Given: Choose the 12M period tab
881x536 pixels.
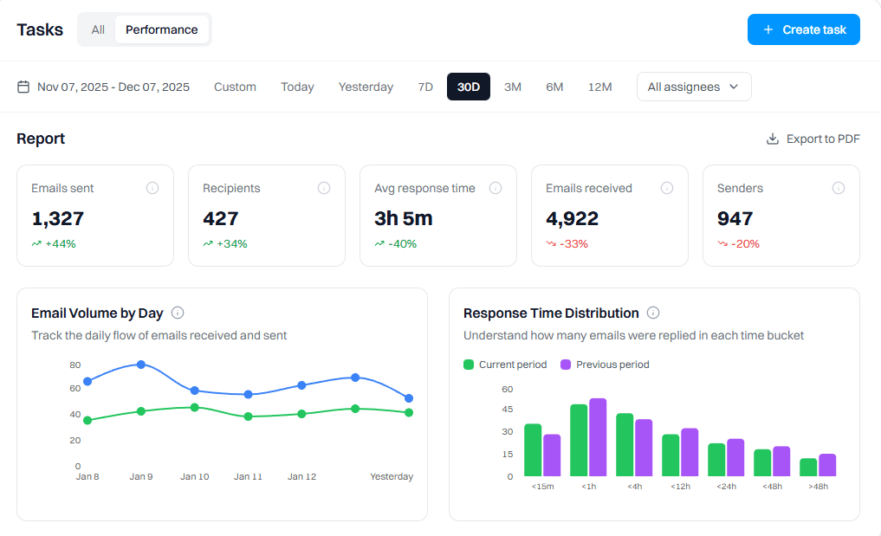Looking at the screenshot, I should point(599,87).
